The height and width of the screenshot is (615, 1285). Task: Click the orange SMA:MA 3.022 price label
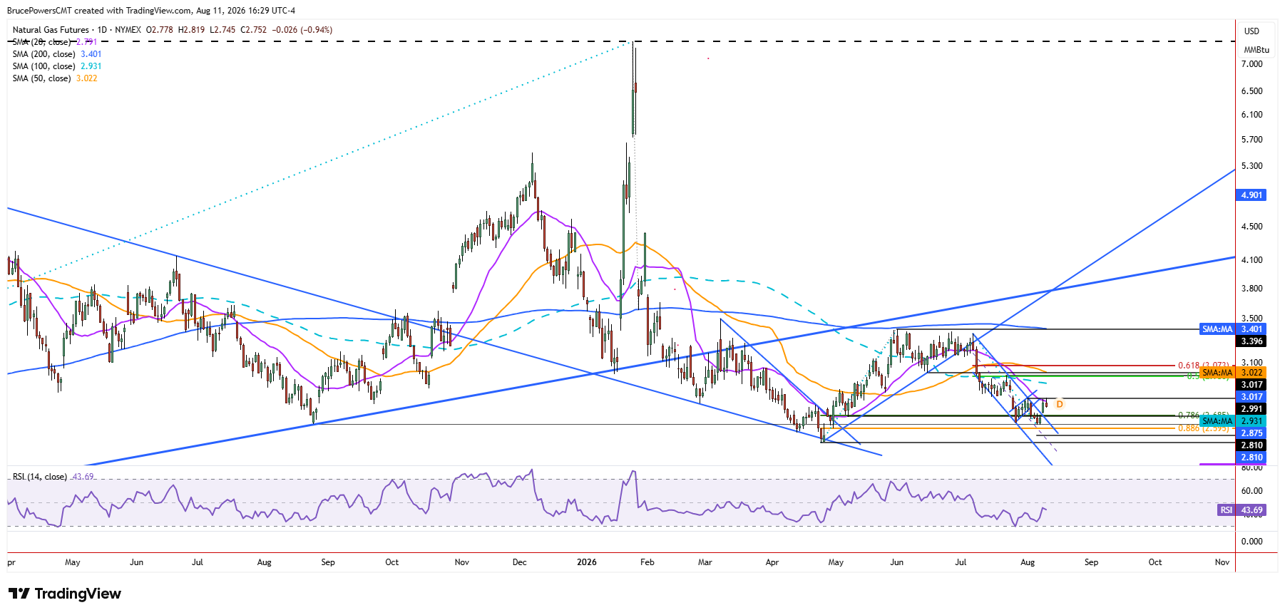(1233, 373)
